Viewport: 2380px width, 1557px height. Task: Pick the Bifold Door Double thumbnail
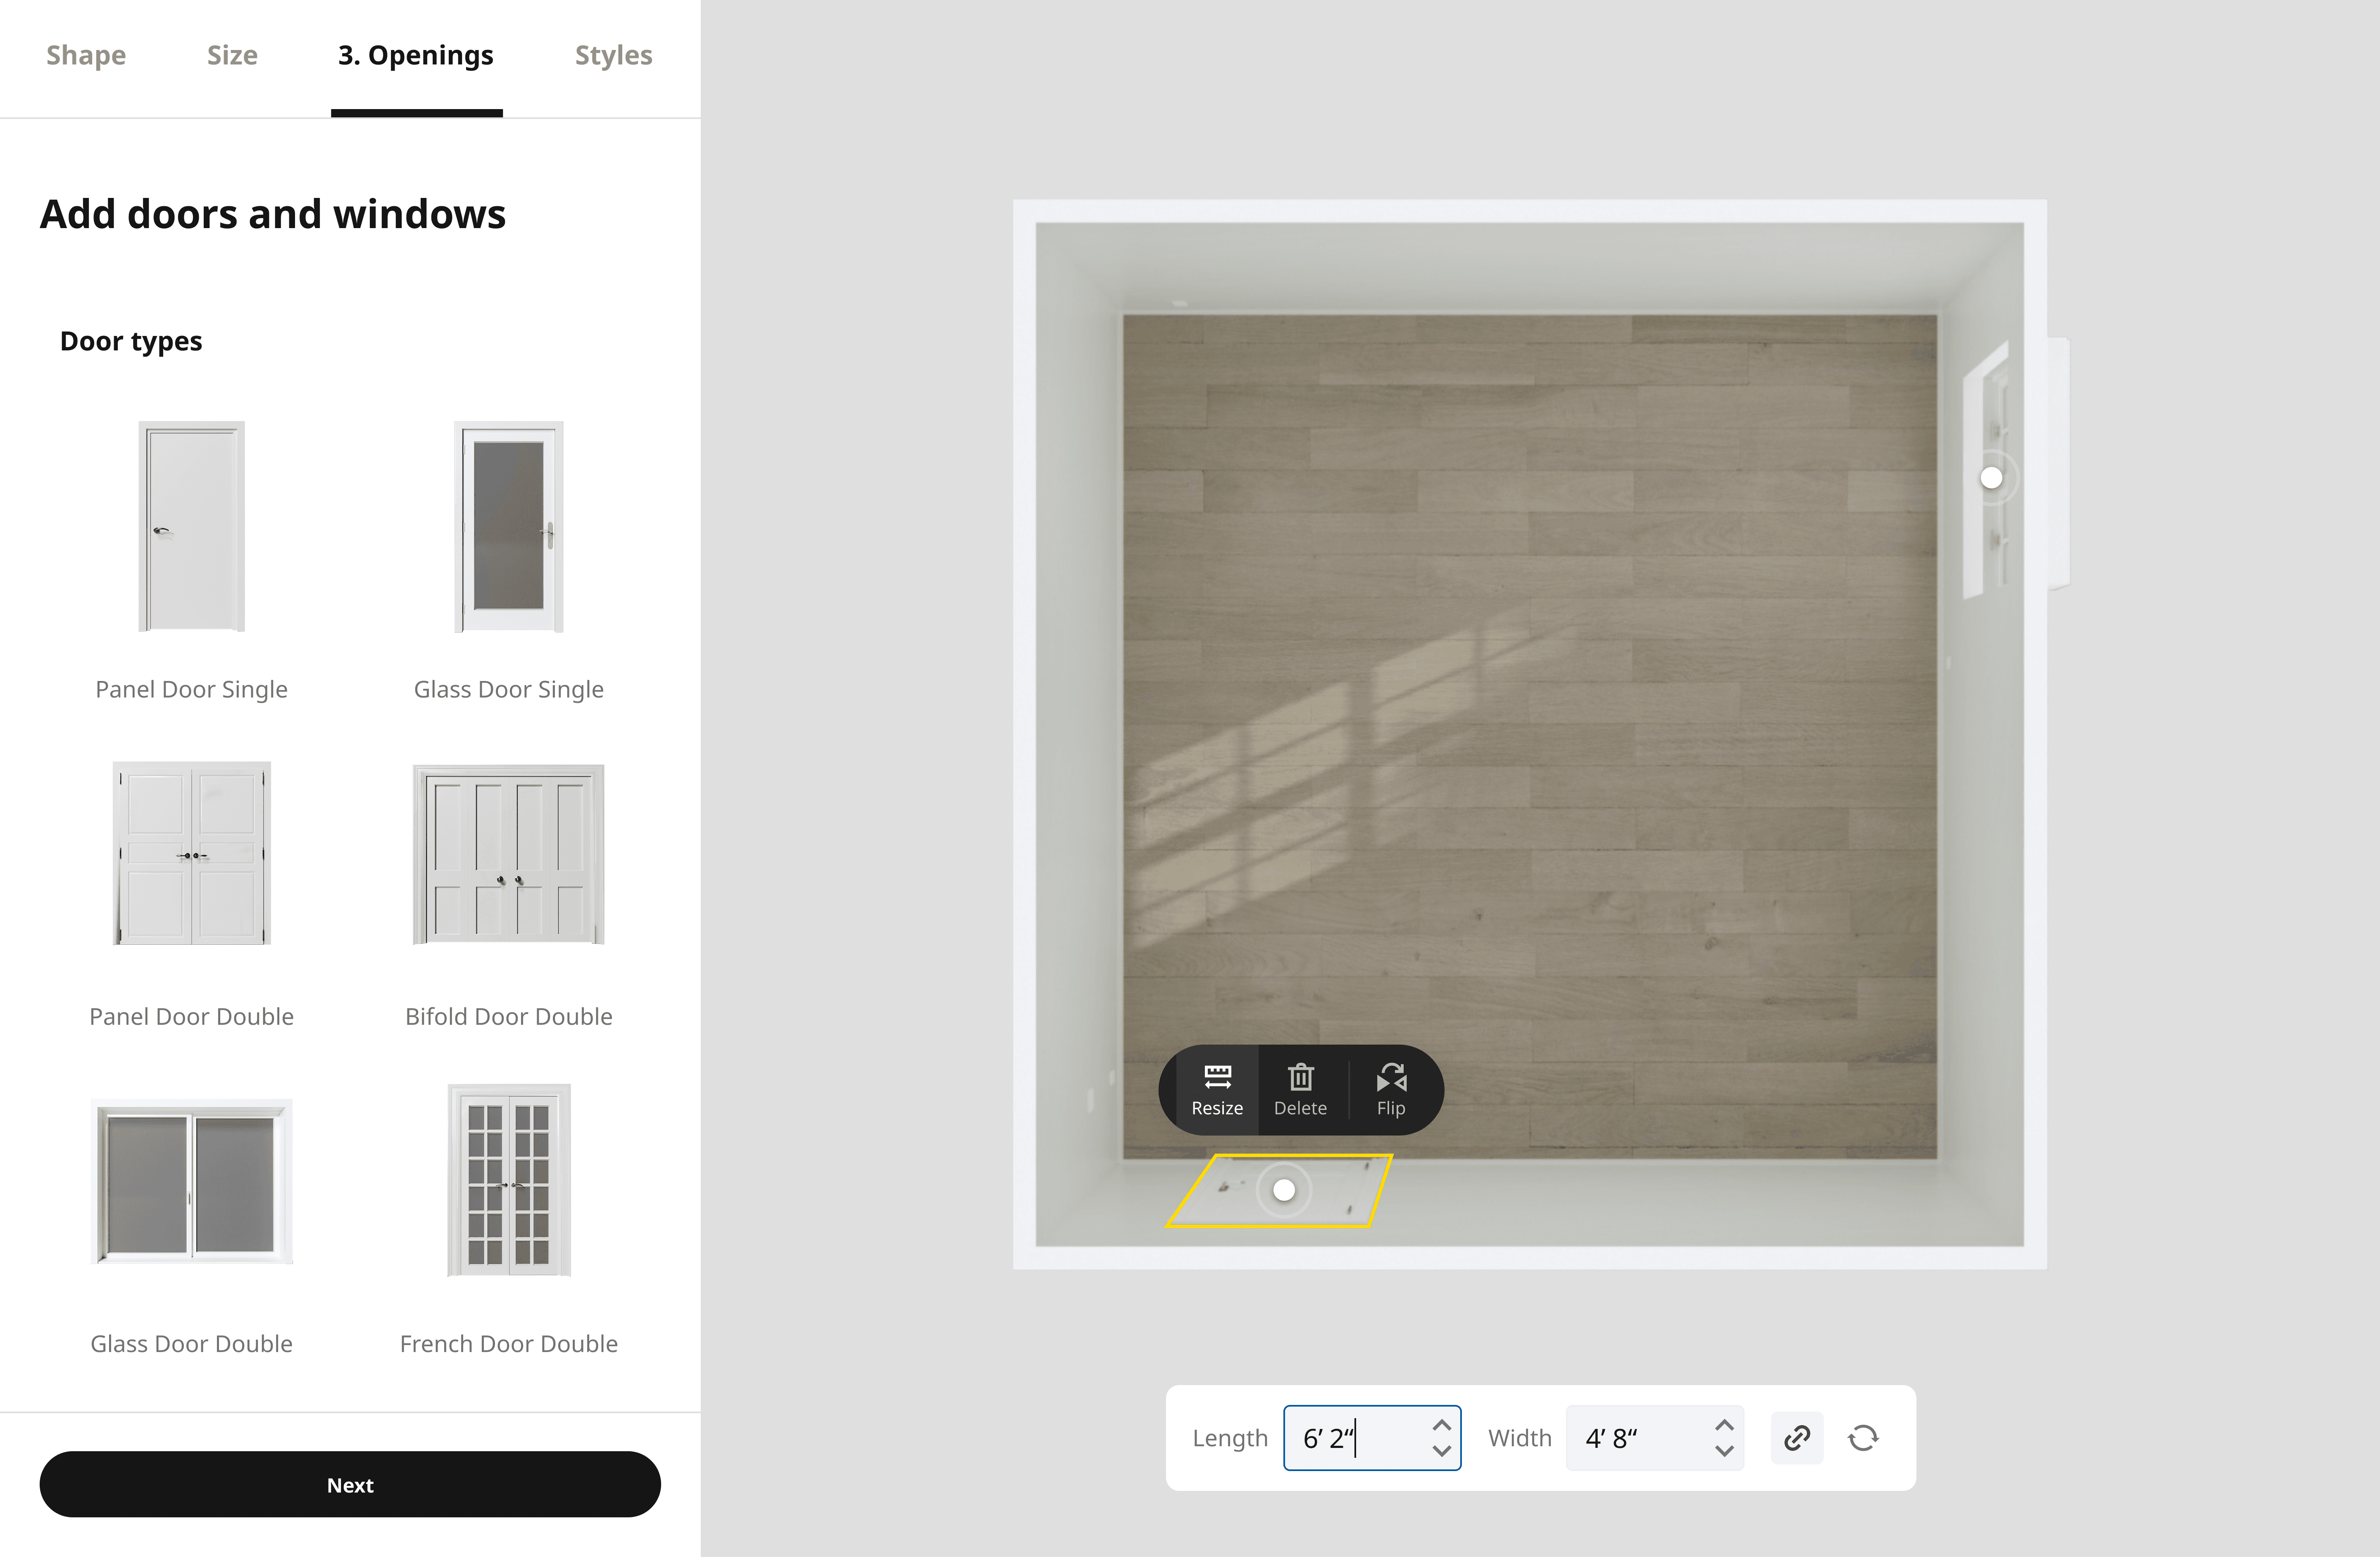coord(508,854)
